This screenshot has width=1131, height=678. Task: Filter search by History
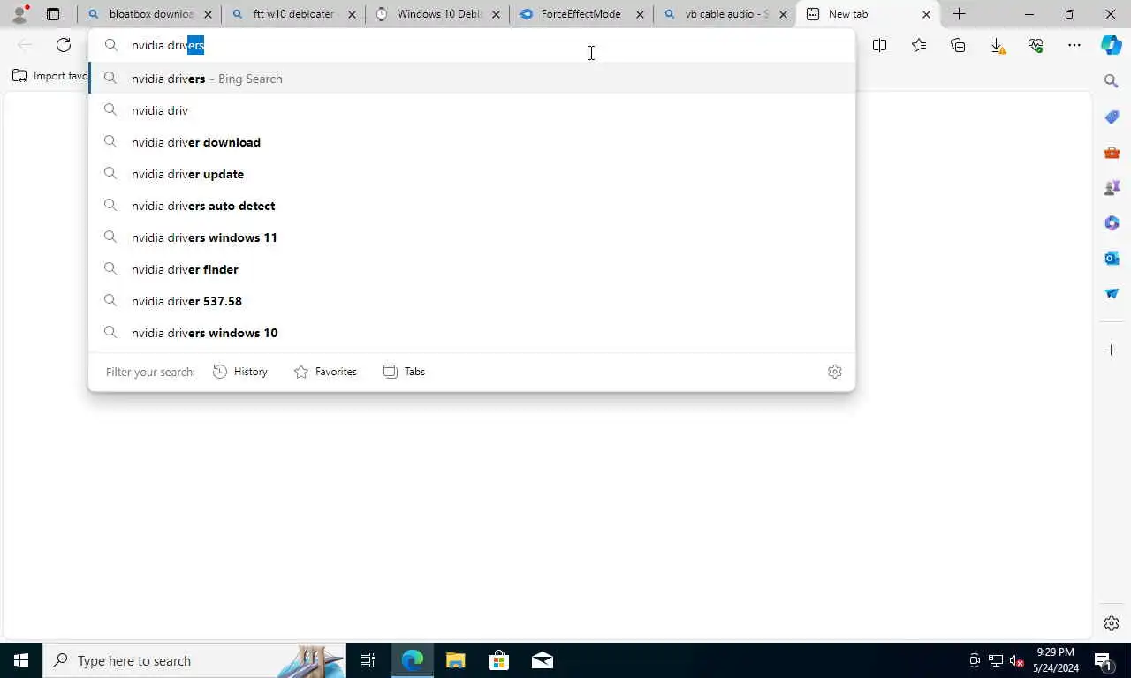tap(240, 372)
